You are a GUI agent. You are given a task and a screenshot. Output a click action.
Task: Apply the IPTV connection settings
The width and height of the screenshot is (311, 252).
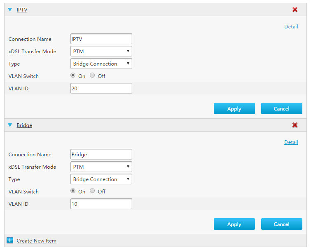click(234, 108)
